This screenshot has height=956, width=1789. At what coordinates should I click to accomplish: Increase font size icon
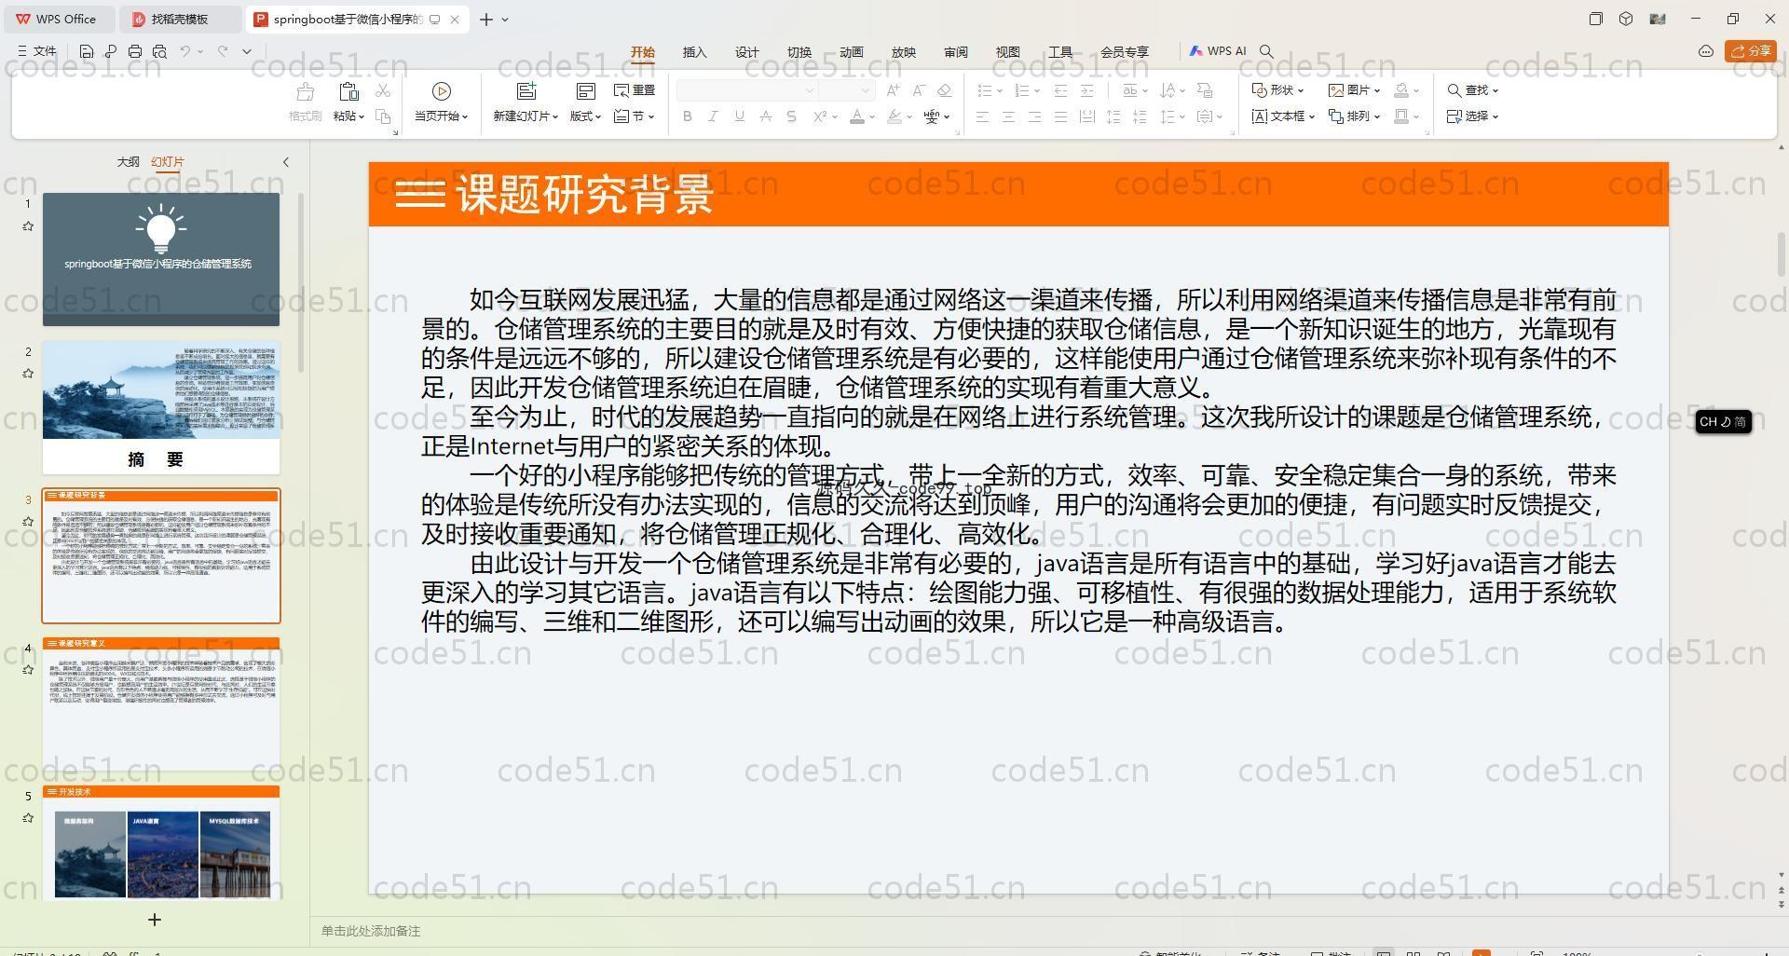(x=893, y=90)
